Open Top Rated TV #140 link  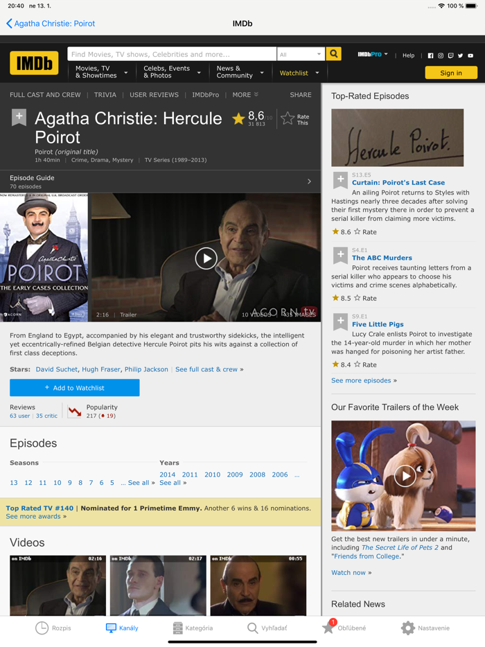[x=39, y=508]
